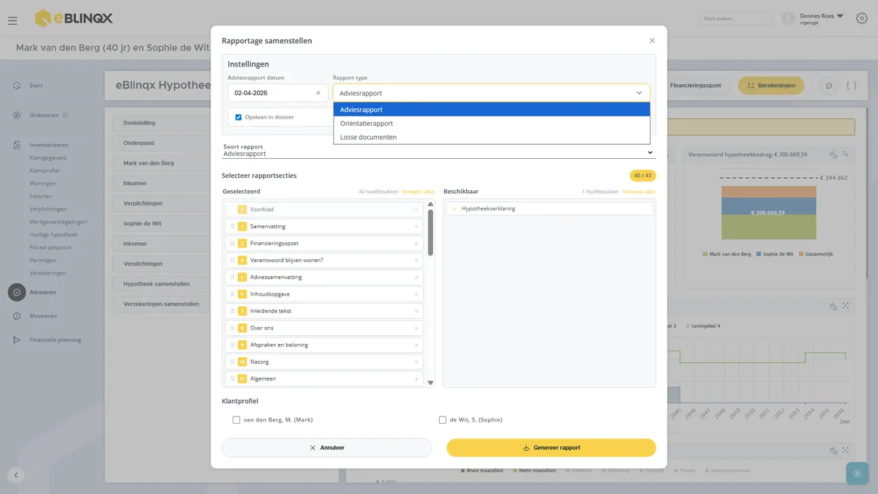Clear the Adviesrapport datum field
This screenshot has width=878, height=494.
coord(318,93)
